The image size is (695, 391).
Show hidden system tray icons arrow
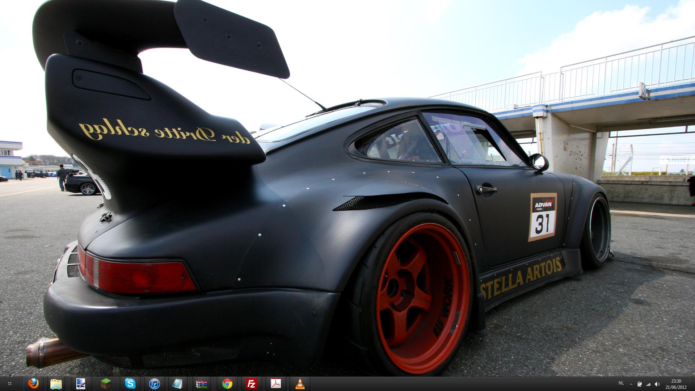(x=631, y=384)
